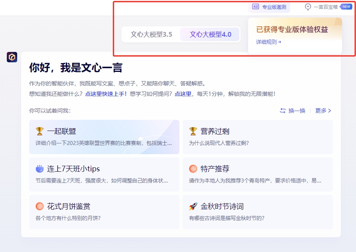Click the rocket icon beside 金秋时节诗词
Viewport: 356px width, 252px height.
click(x=193, y=206)
